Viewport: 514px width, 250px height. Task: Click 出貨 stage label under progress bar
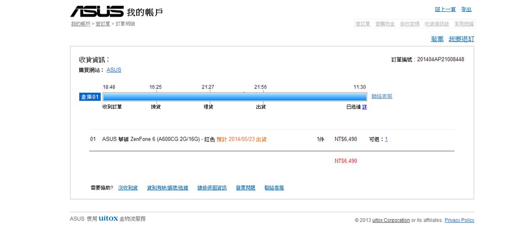(261, 107)
